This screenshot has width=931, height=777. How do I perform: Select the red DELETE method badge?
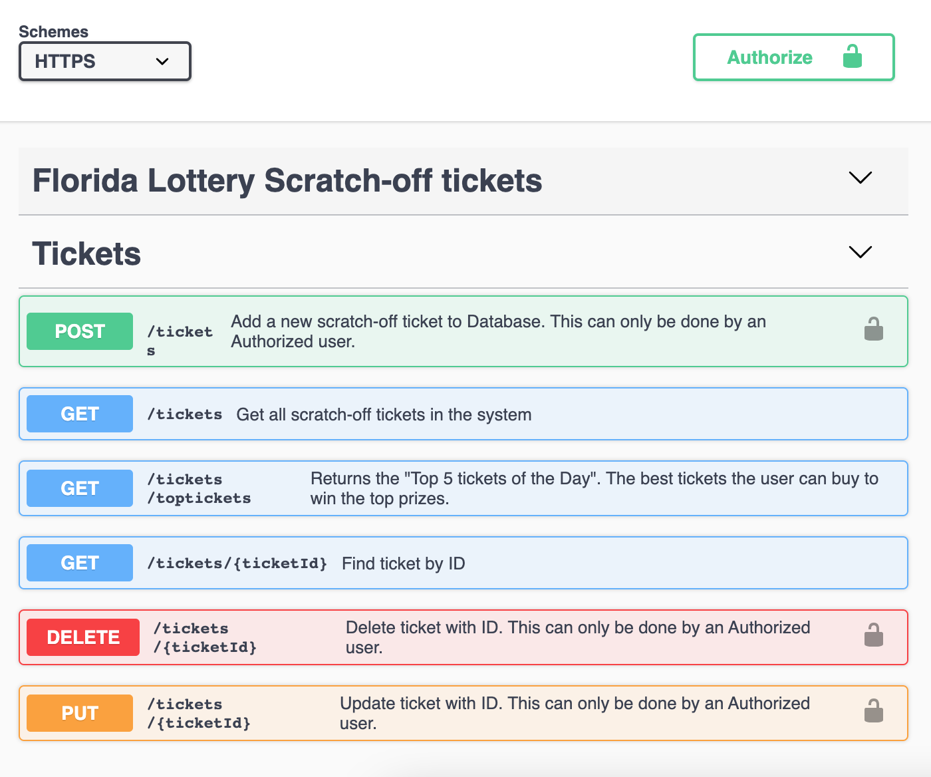pos(82,637)
